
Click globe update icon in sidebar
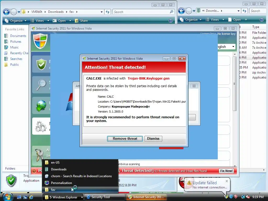pyautogui.click(x=41, y=105)
